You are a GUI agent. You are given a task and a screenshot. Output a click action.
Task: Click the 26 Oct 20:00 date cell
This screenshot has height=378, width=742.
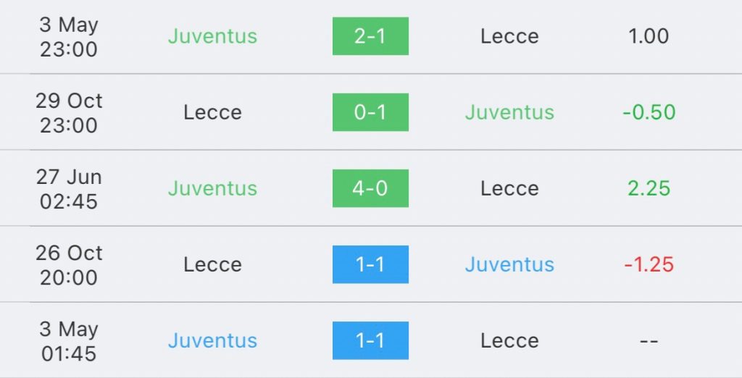[69, 265]
